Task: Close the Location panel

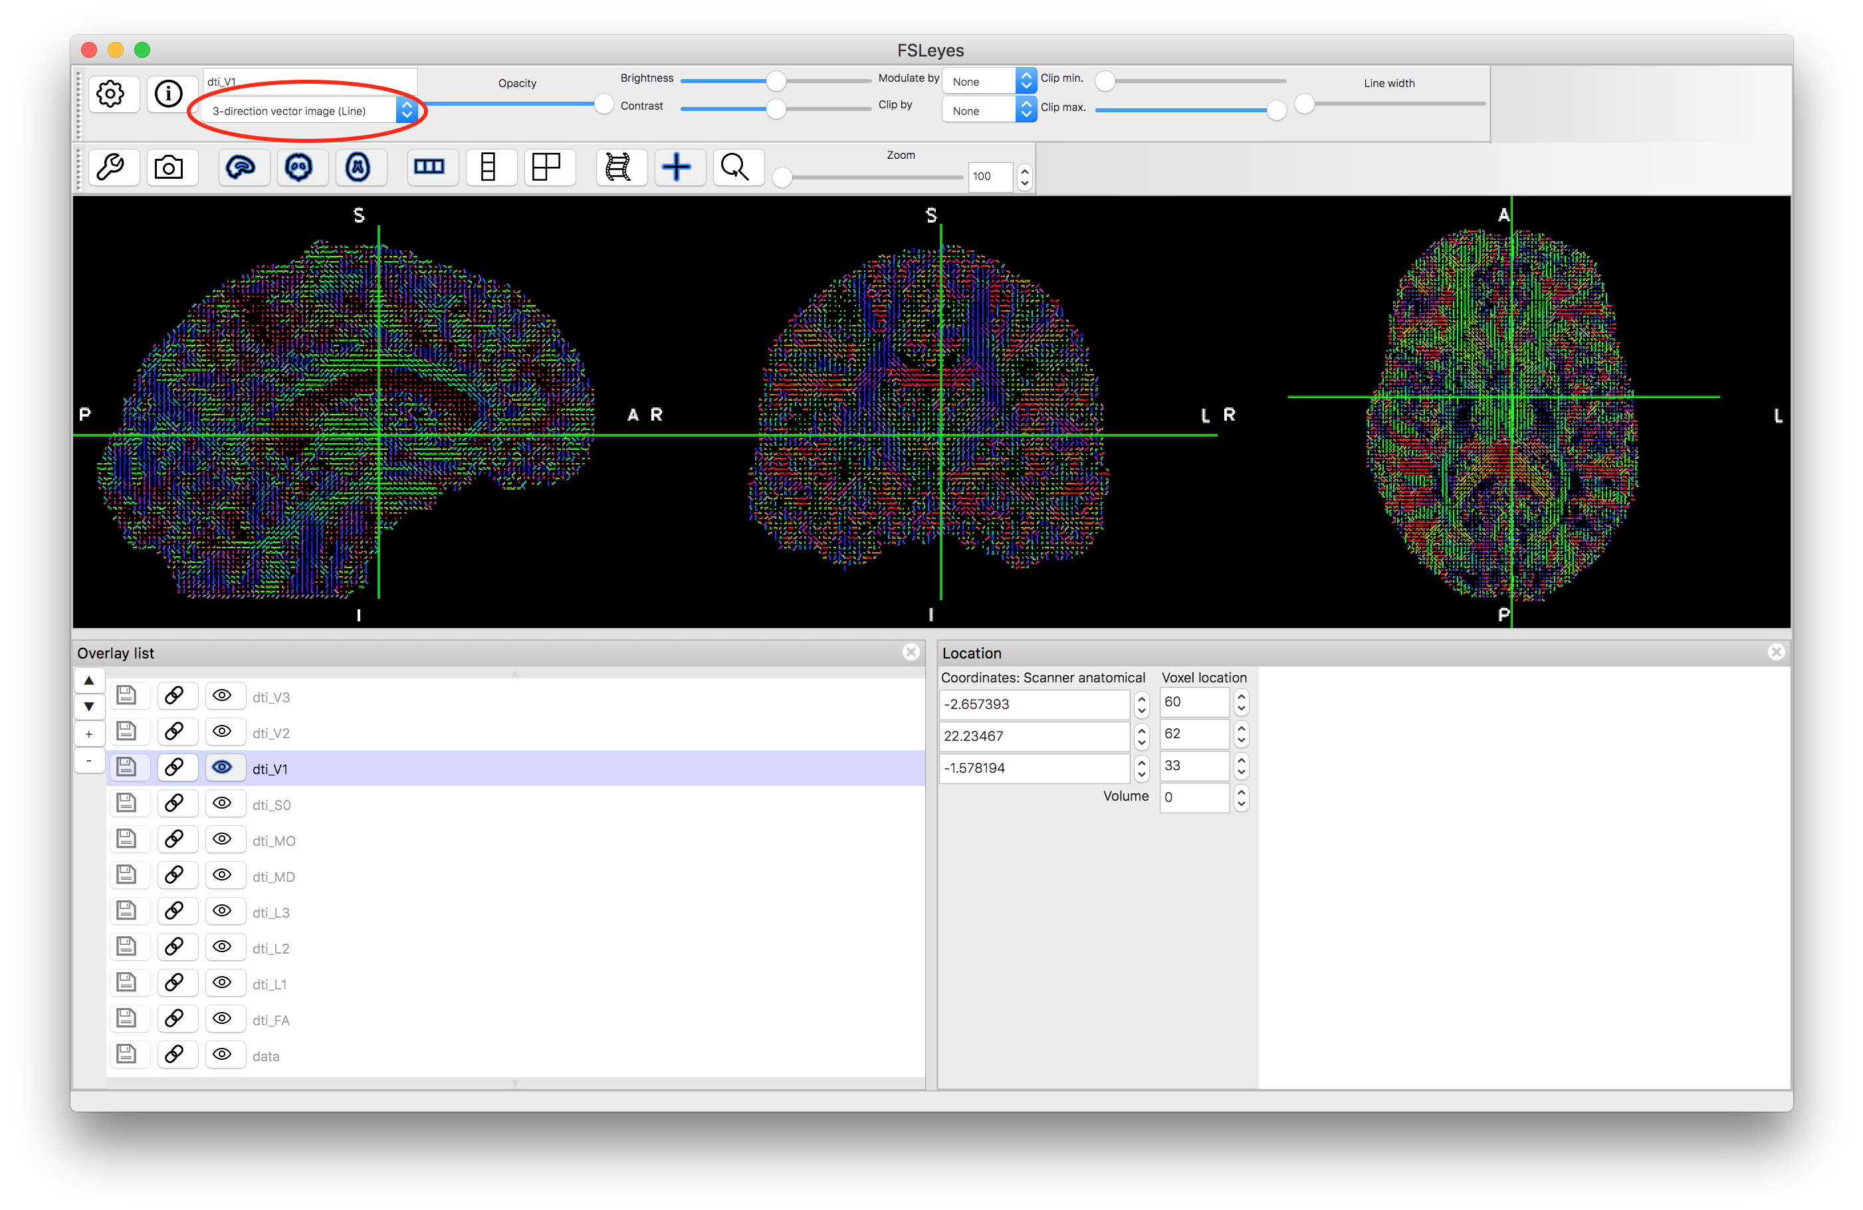Action: [1776, 653]
